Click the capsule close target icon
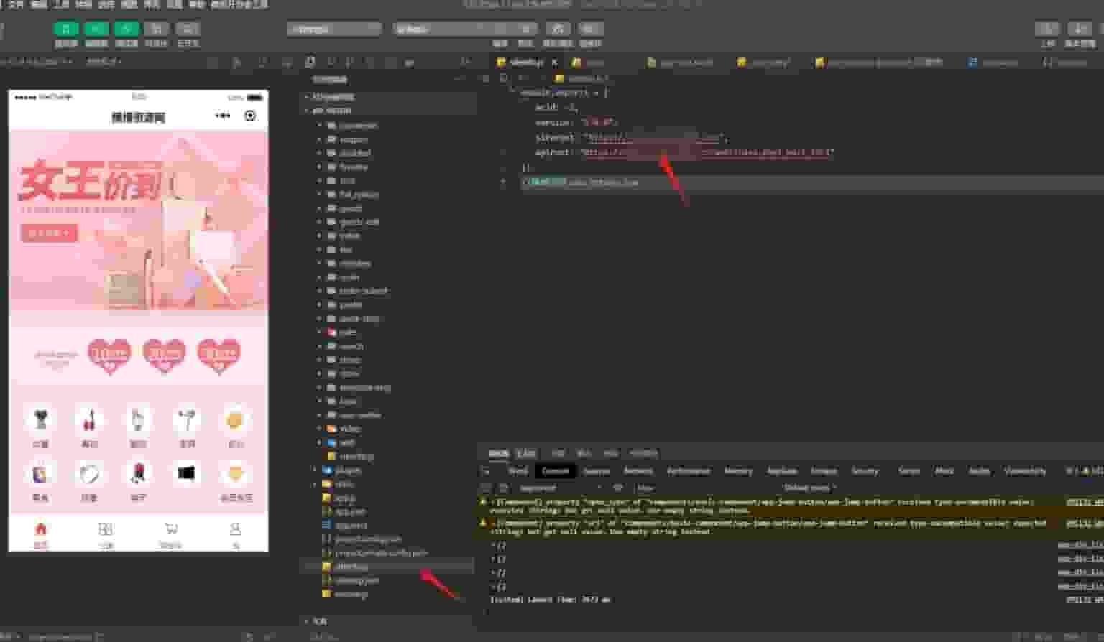 point(250,116)
